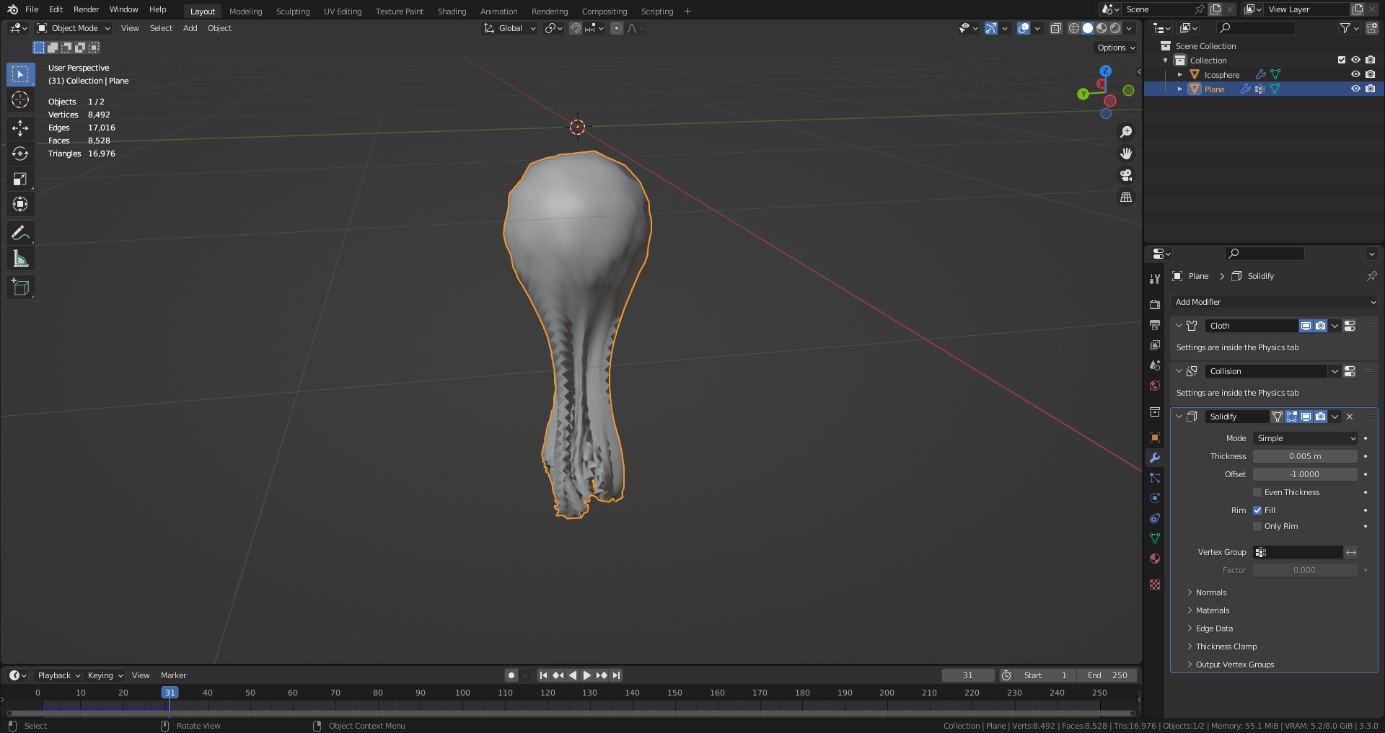The height and width of the screenshot is (733, 1385).
Task: Toggle Solidify edit mode display
Action: [x=1291, y=417]
